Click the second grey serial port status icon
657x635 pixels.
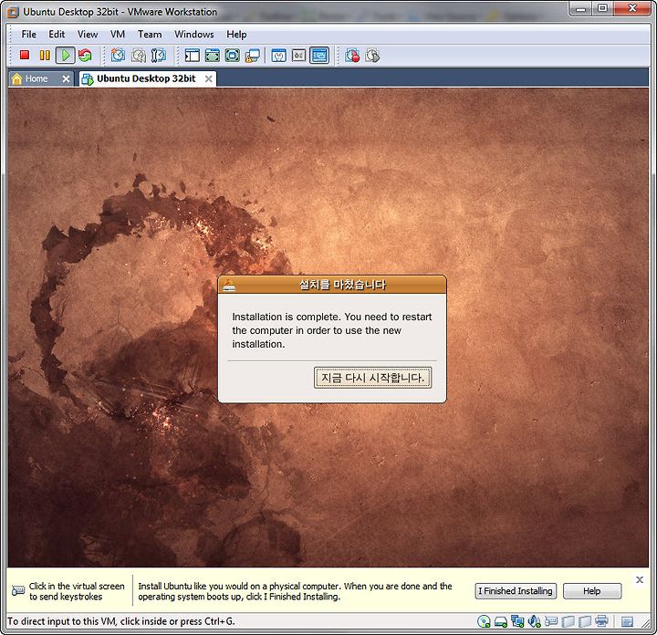click(585, 621)
